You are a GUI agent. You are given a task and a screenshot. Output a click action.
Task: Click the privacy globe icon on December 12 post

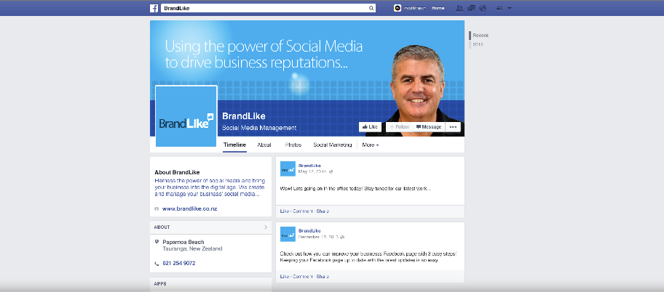(342, 237)
